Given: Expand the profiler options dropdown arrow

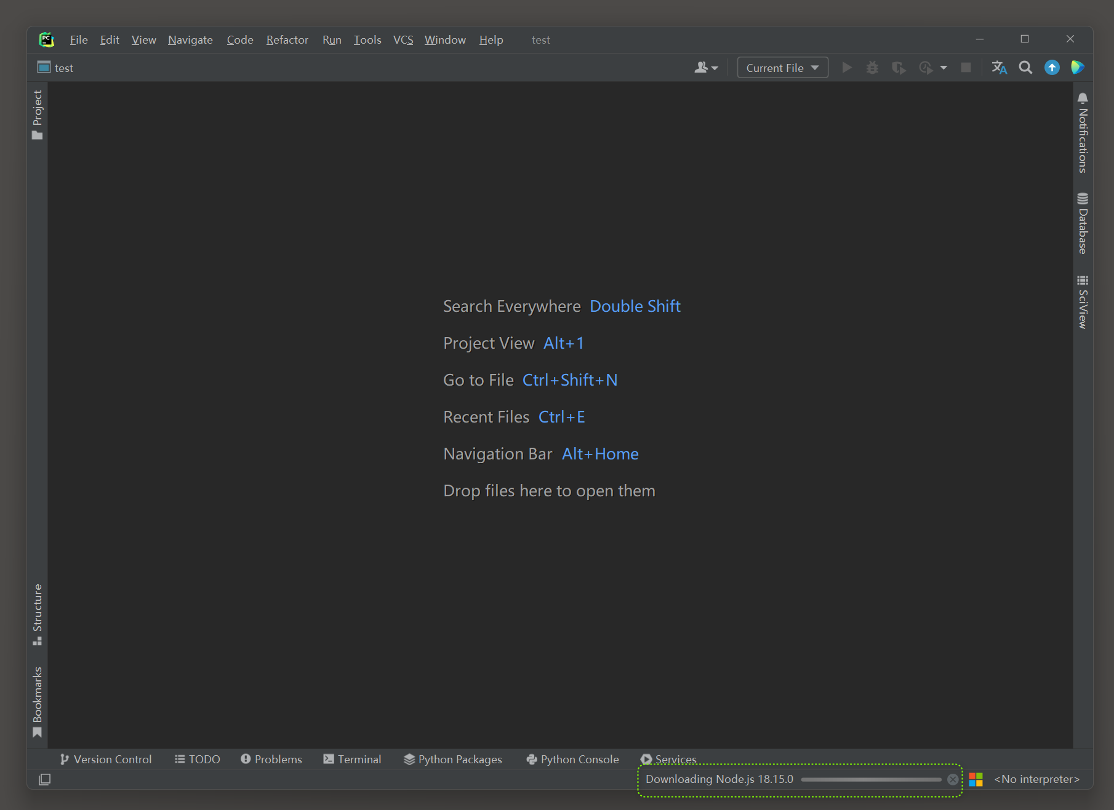Looking at the screenshot, I should 944,68.
